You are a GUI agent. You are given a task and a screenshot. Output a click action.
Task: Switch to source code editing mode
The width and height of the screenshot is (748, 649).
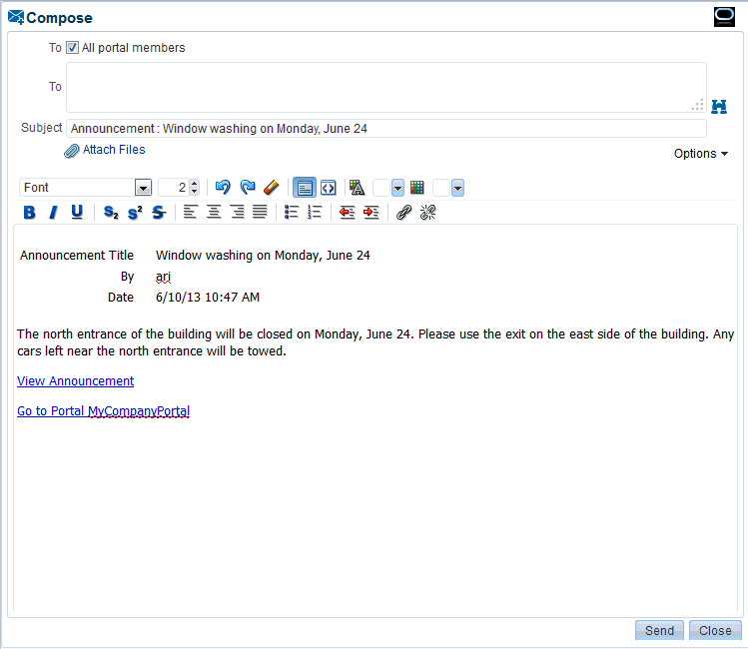329,188
